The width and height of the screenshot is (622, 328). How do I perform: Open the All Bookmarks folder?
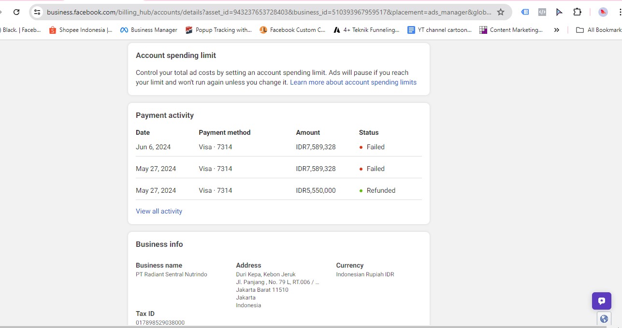(599, 30)
